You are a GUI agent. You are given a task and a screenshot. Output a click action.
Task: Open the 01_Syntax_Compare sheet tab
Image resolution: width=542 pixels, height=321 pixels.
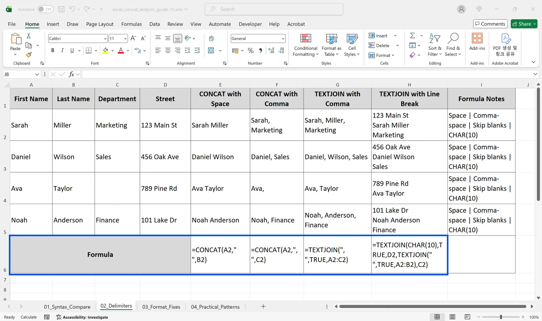tap(67, 307)
